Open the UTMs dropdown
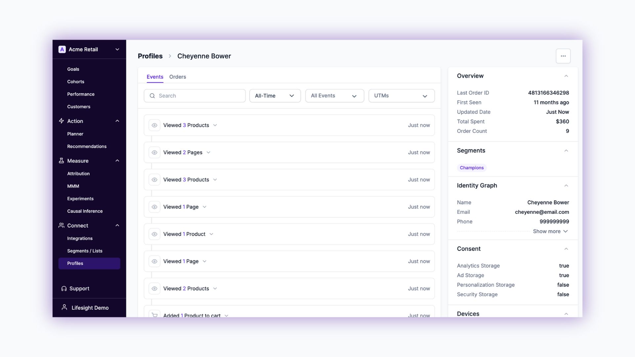 [x=401, y=96]
